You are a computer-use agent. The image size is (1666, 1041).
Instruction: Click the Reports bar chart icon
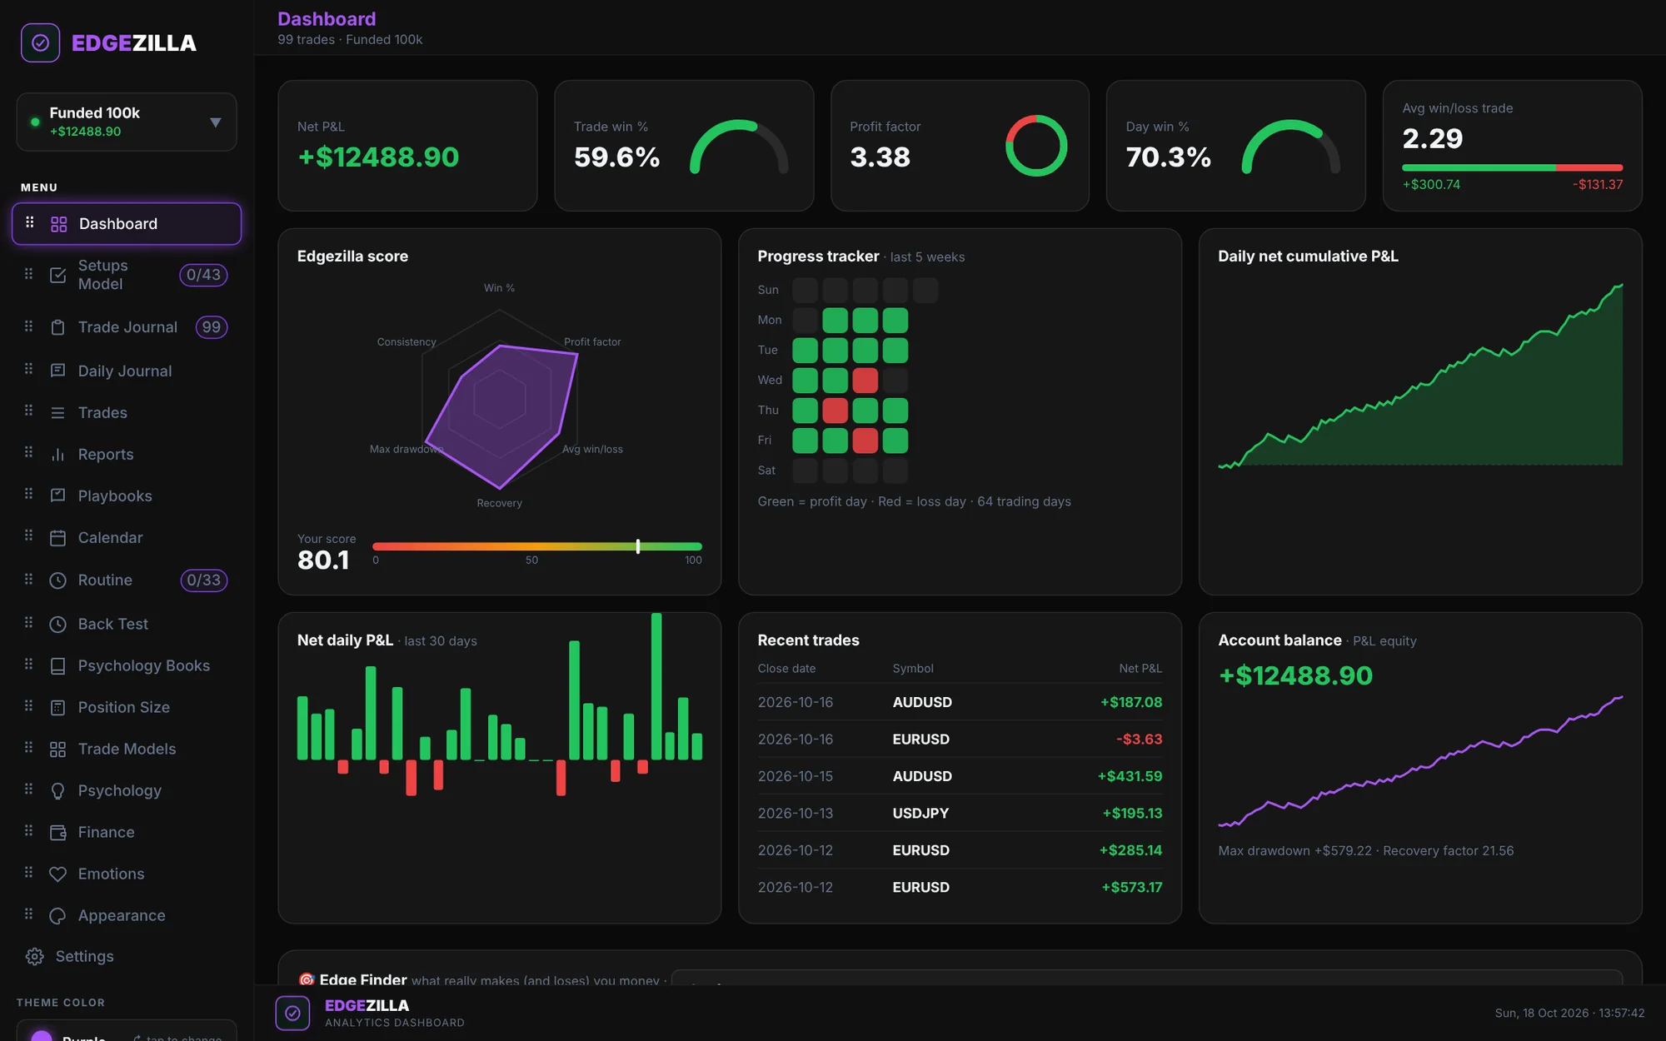(x=57, y=455)
